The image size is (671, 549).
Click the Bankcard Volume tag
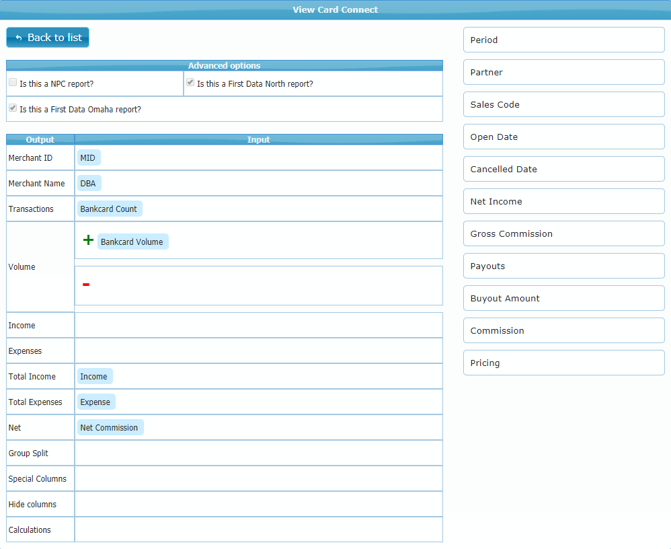132,242
